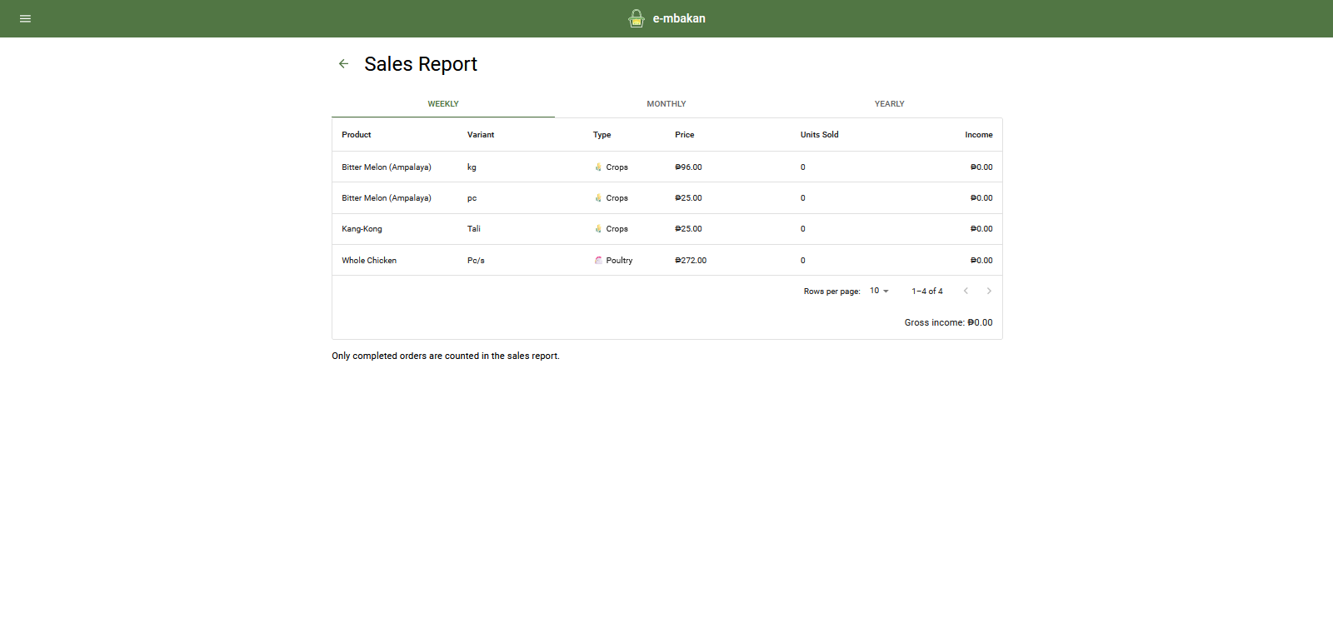Open the rows per page dropdown
This screenshot has width=1333, height=638.
tap(879, 291)
